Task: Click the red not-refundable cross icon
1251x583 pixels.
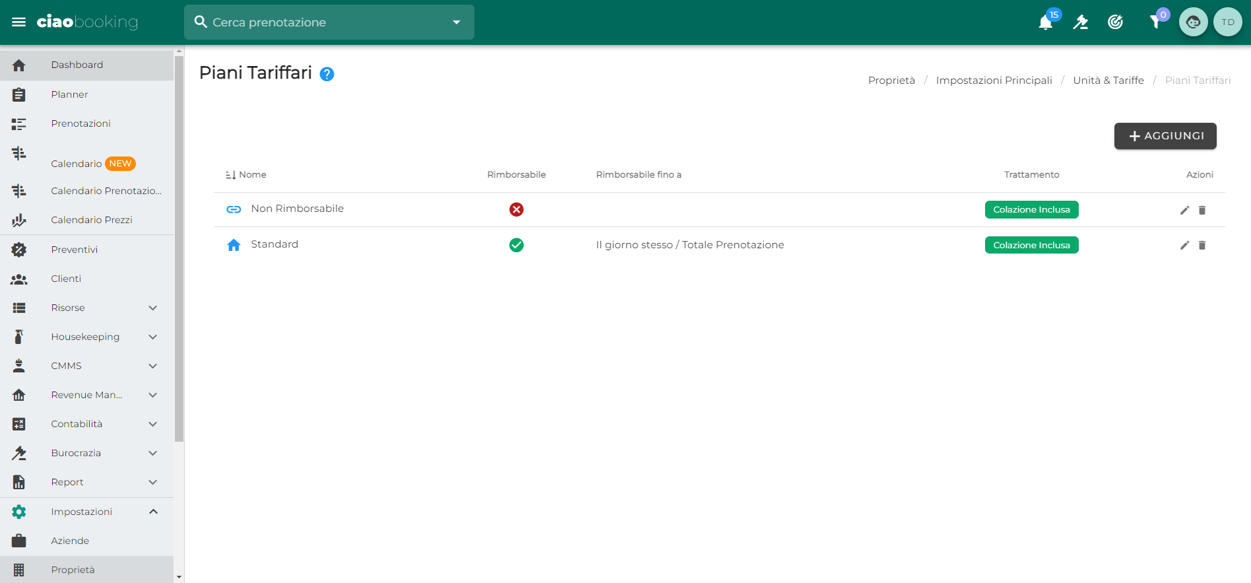Action: pos(517,209)
